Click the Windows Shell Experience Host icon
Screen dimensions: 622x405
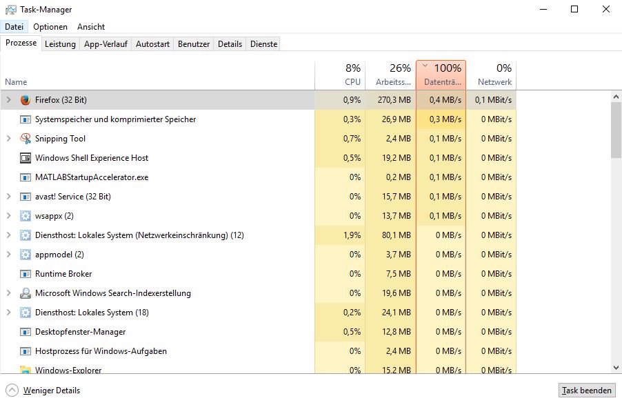click(26, 158)
